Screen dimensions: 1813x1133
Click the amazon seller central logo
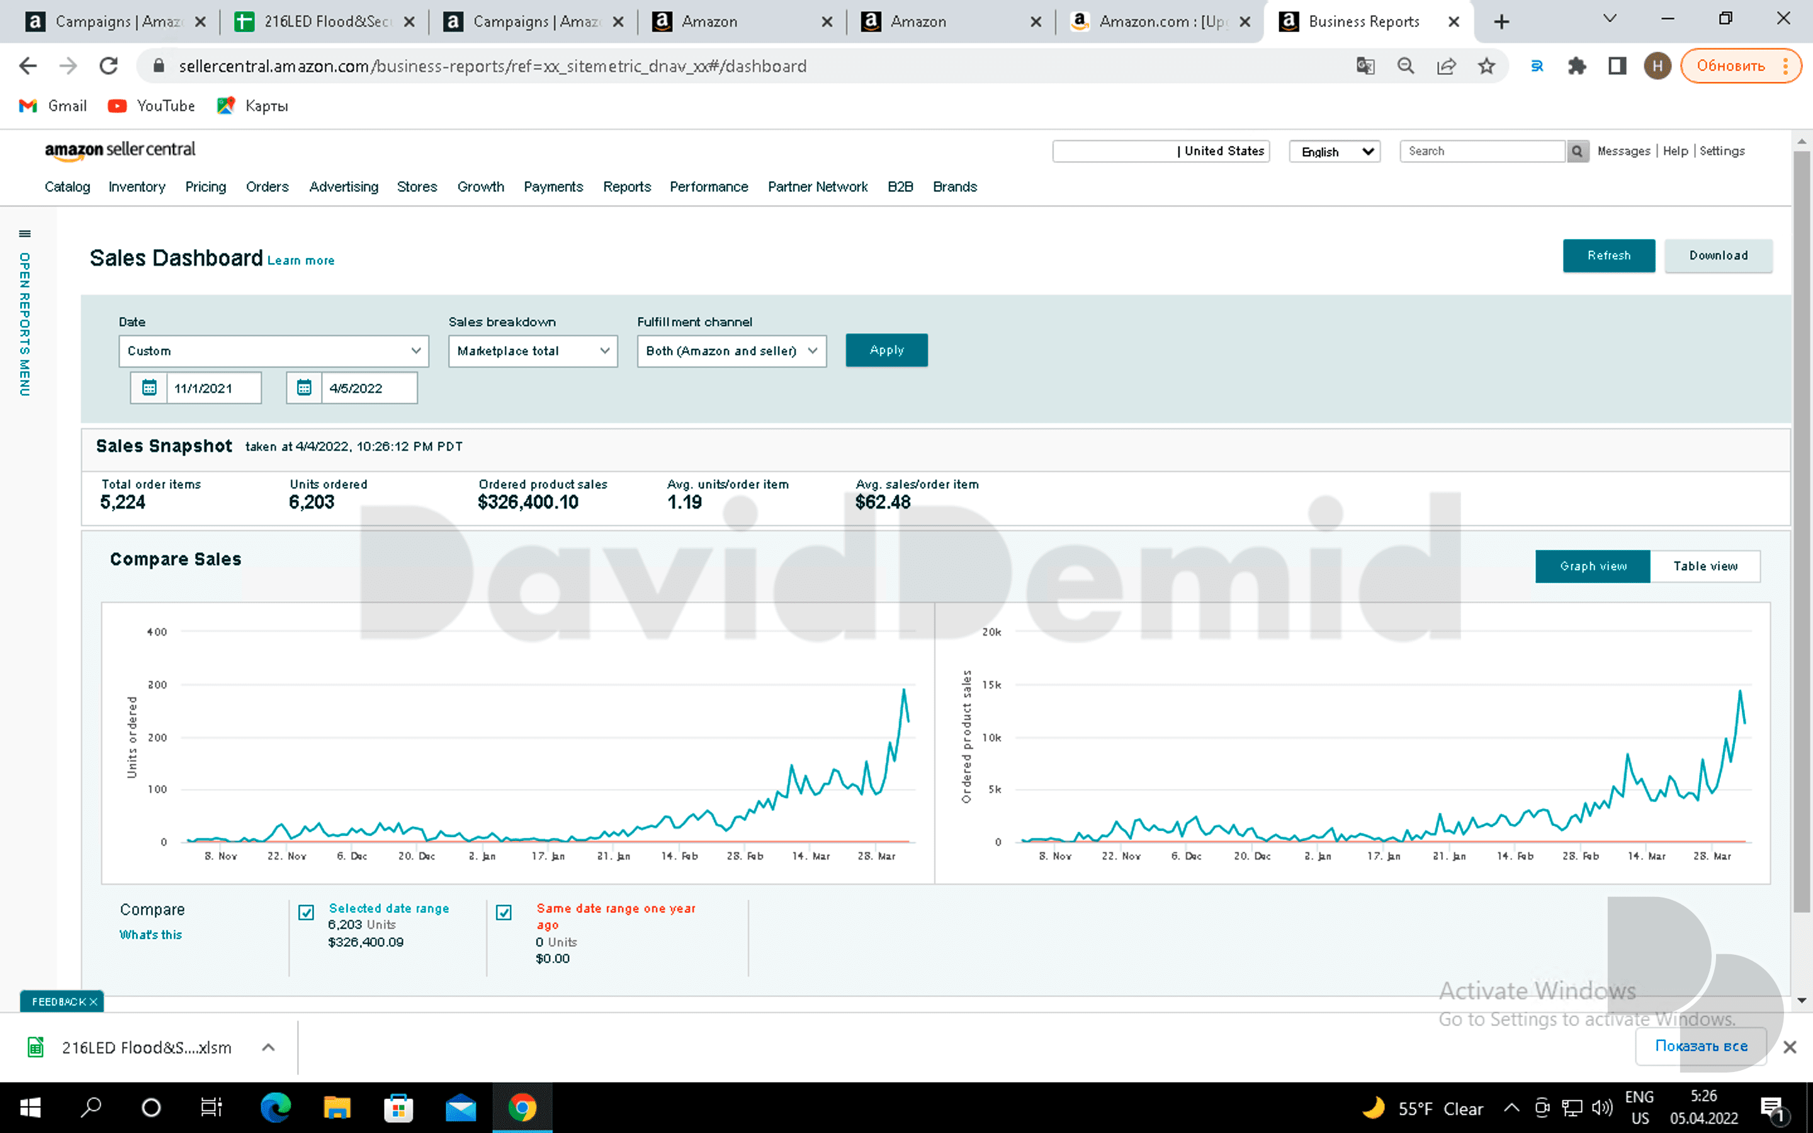120,150
